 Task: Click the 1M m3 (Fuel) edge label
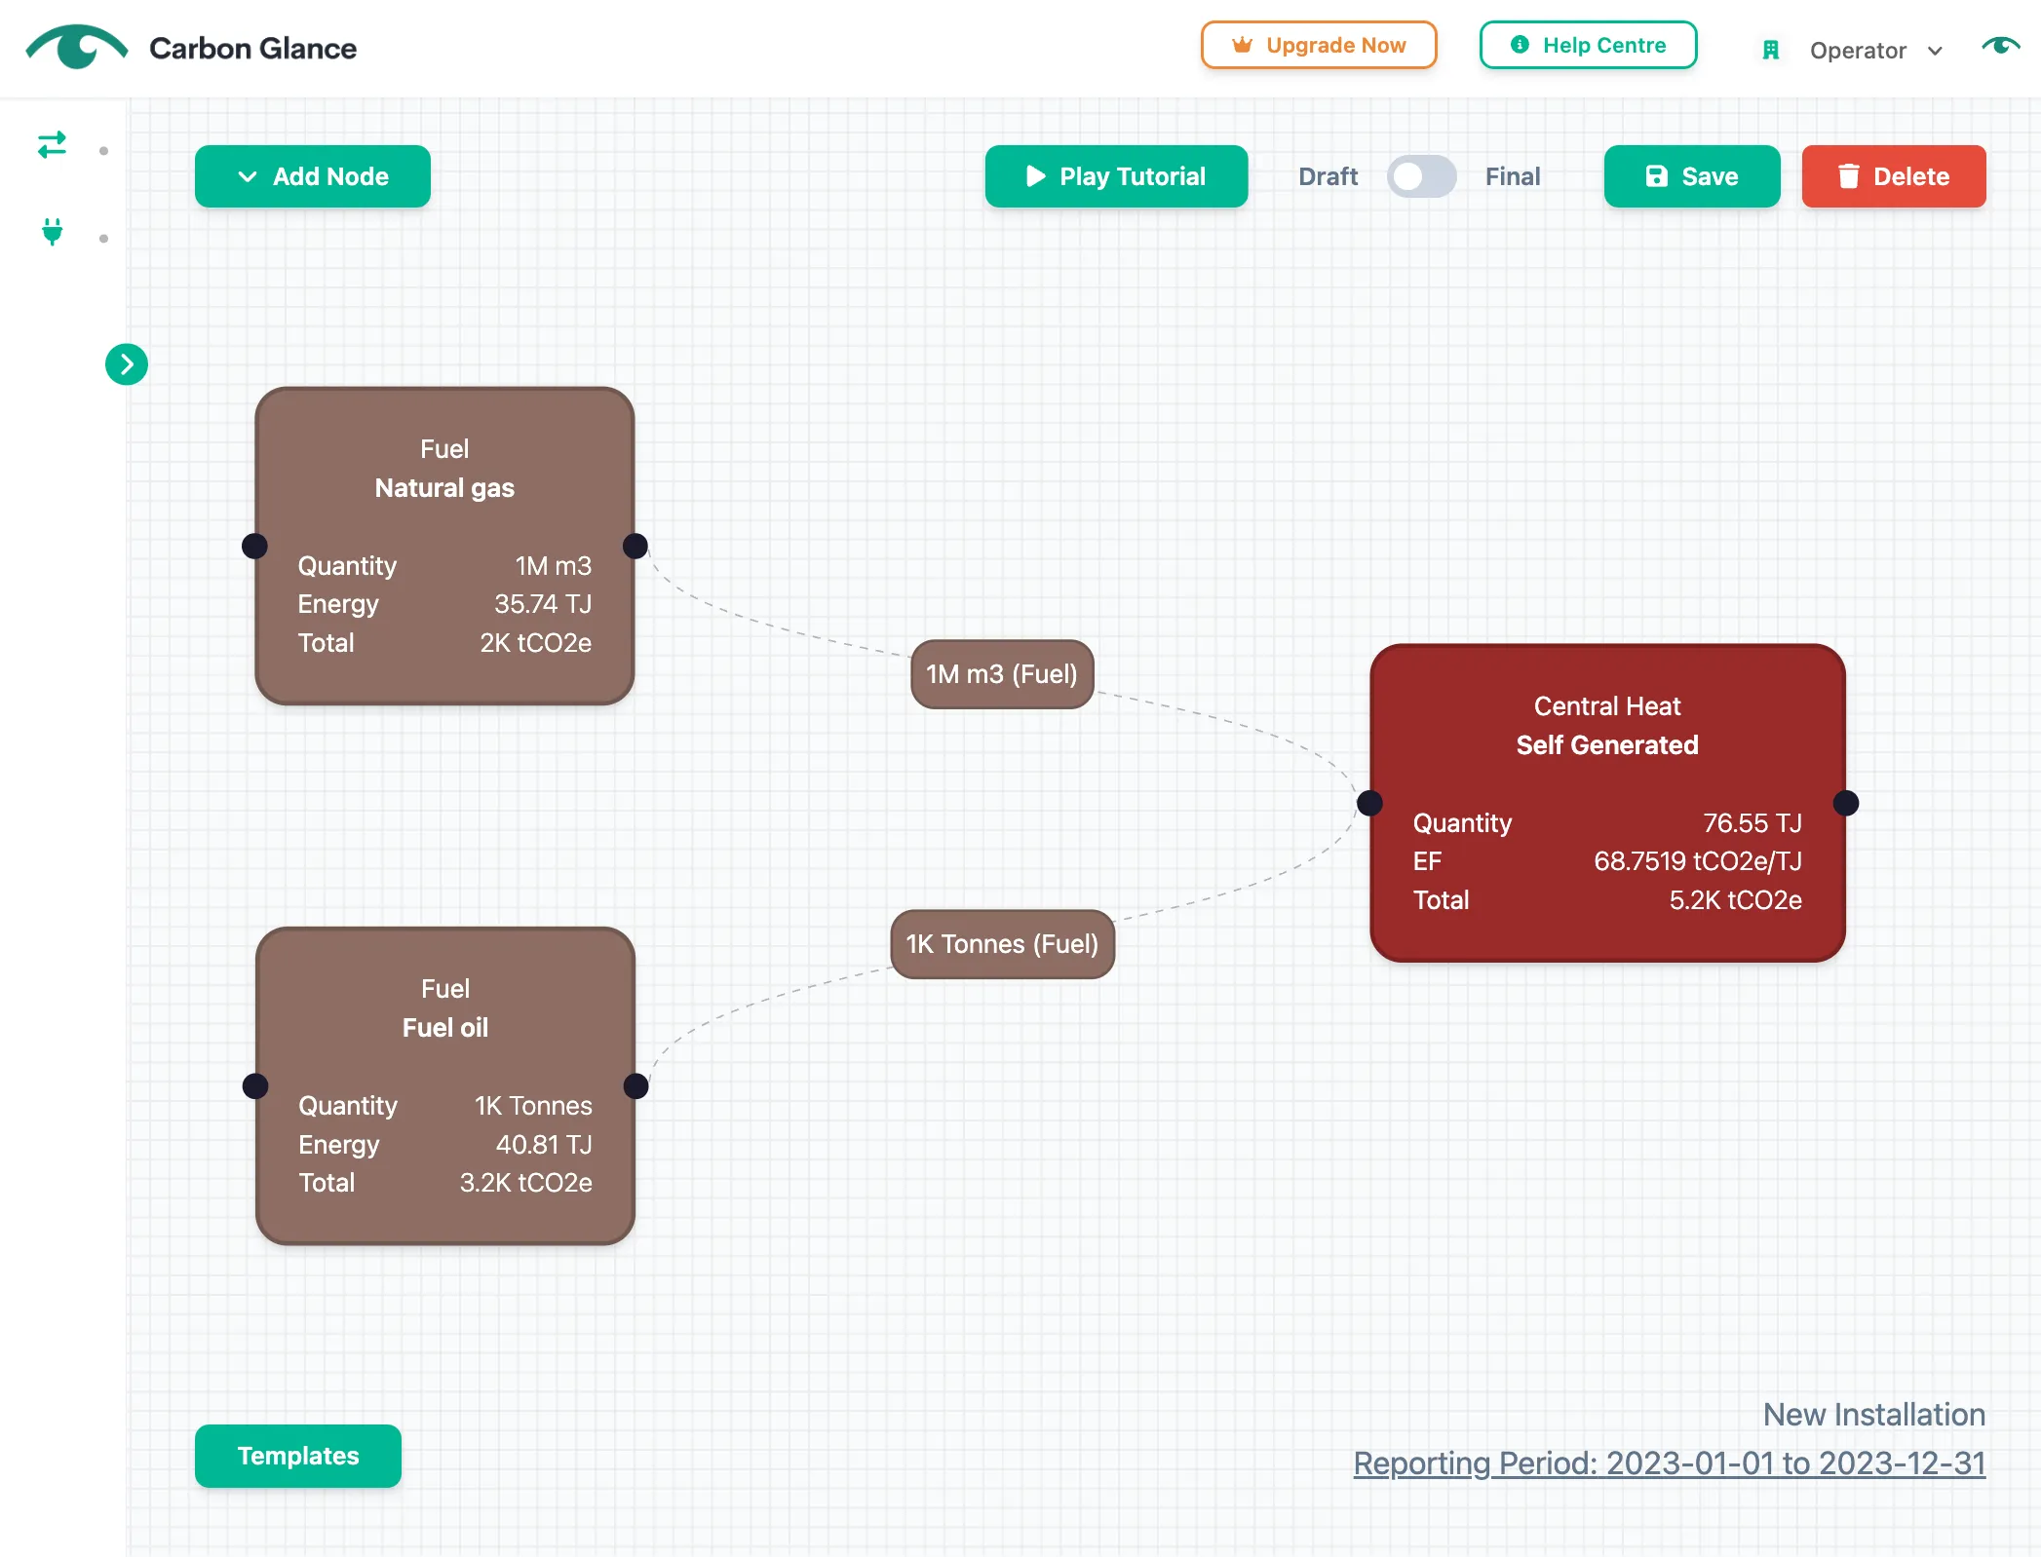pyautogui.click(x=1002, y=674)
